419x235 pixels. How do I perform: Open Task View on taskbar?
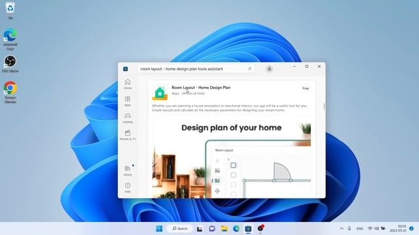[x=200, y=228]
